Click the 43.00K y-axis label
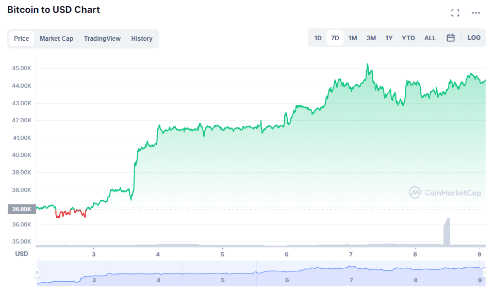This screenshot has height=291, width=494. click(22, 103)
